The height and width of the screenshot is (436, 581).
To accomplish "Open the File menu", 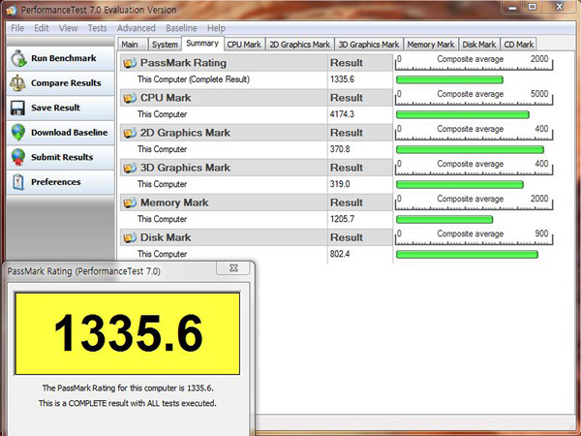I will 17,28.
